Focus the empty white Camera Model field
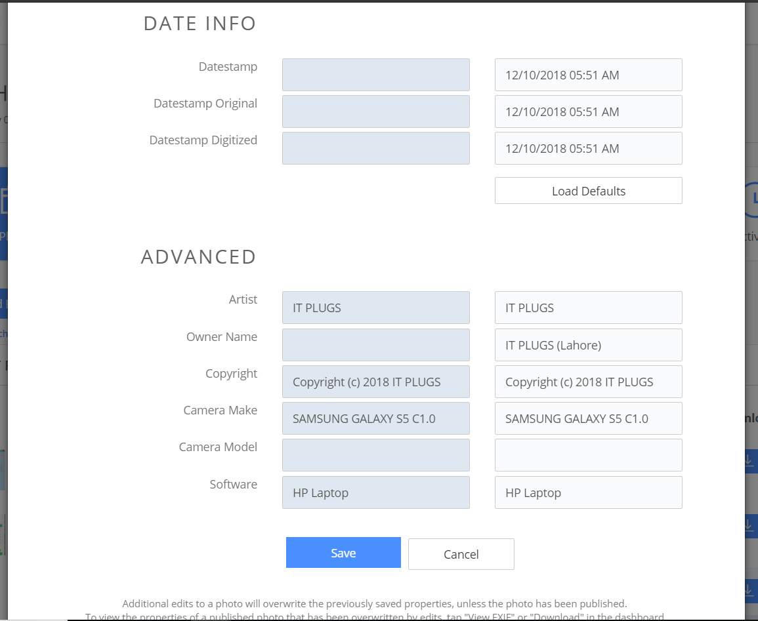 [588, 455]
